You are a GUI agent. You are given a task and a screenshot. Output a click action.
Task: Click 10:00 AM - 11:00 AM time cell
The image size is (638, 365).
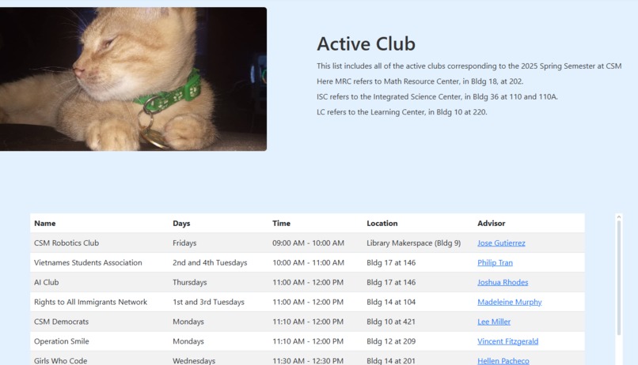[x=308, y=262]
